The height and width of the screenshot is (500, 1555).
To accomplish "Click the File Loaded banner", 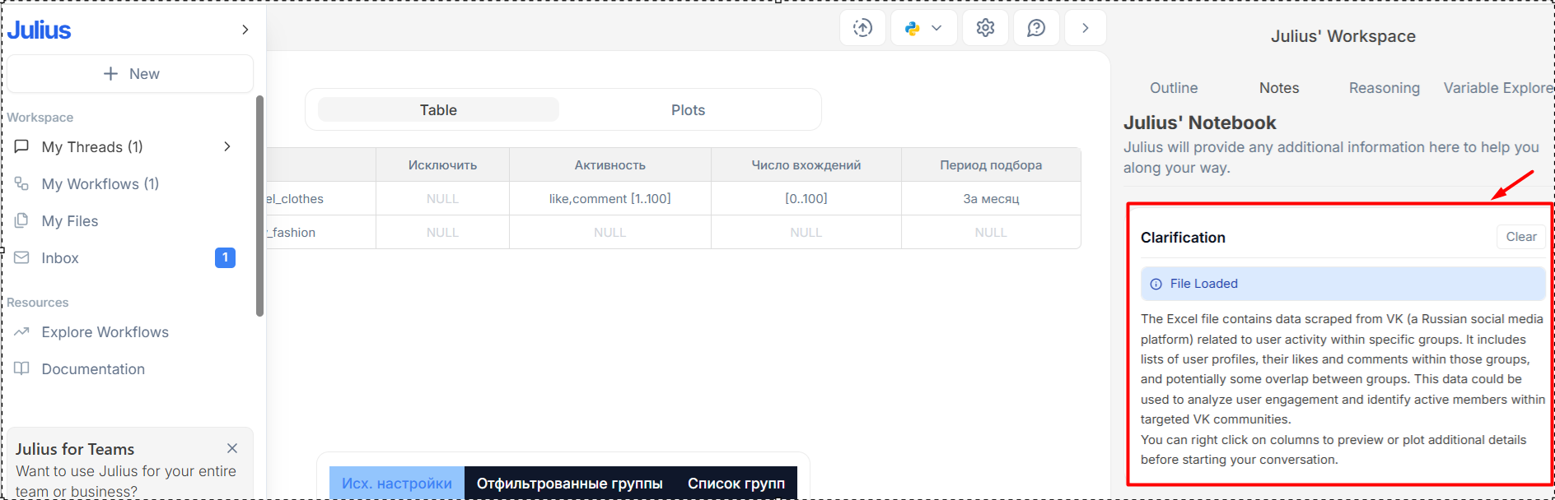I will [1343, 284].
